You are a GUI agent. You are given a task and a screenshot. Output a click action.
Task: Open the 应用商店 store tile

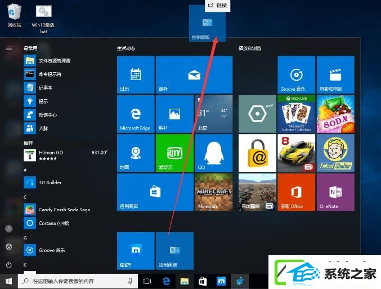click(x=155, y=192)
